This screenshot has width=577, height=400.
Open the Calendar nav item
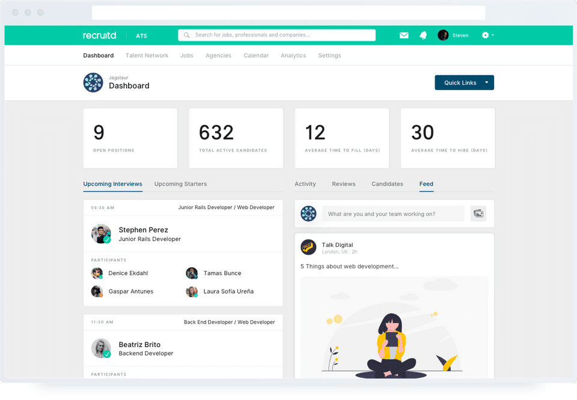point(256,55)
